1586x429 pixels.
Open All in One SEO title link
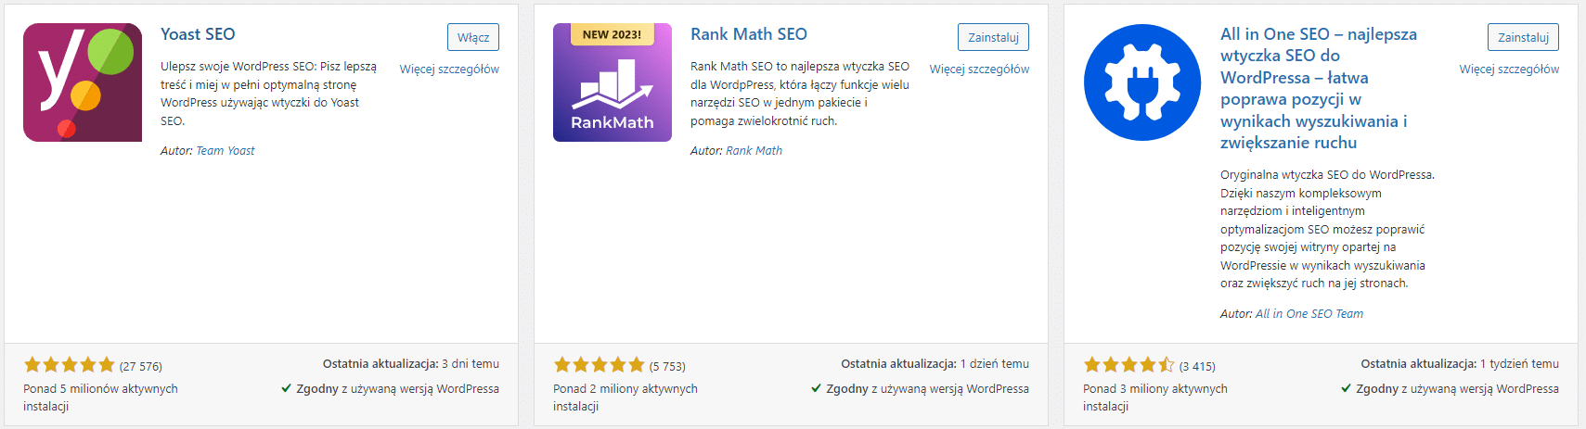point(1319,88)
